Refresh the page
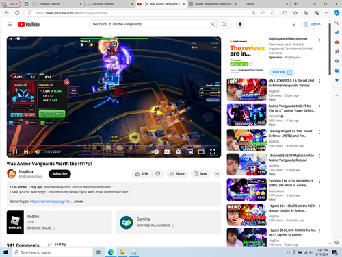 pos(17,13)
